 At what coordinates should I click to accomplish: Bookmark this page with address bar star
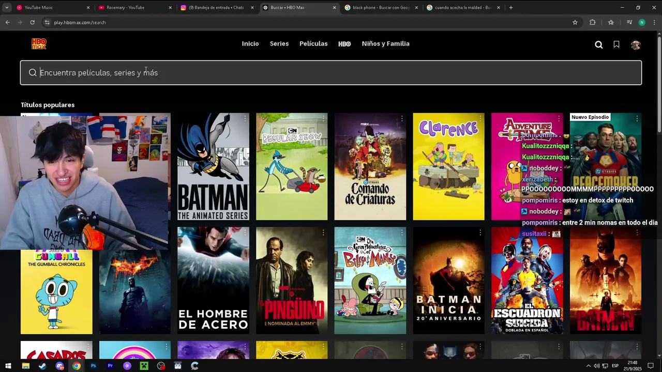(575, 22)
